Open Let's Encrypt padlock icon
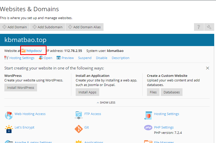 pos(9,129)
